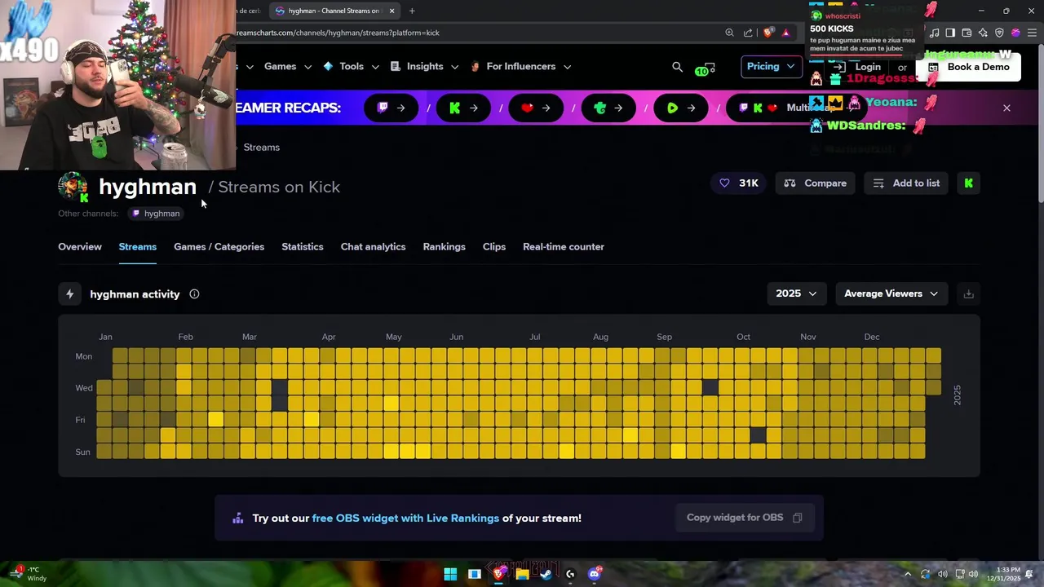1044x587 pixels.
Task: Click the Twitch recap pill in the banner
Action: coord(391,108)
